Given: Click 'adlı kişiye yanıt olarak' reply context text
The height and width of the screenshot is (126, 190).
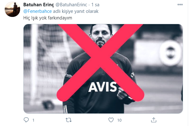Looking at the screenshot, I should 76,11.
